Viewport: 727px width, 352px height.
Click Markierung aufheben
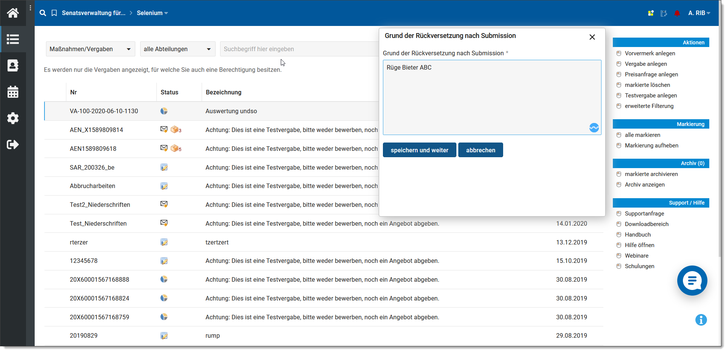pyautogui.click(x=651, y=146)
